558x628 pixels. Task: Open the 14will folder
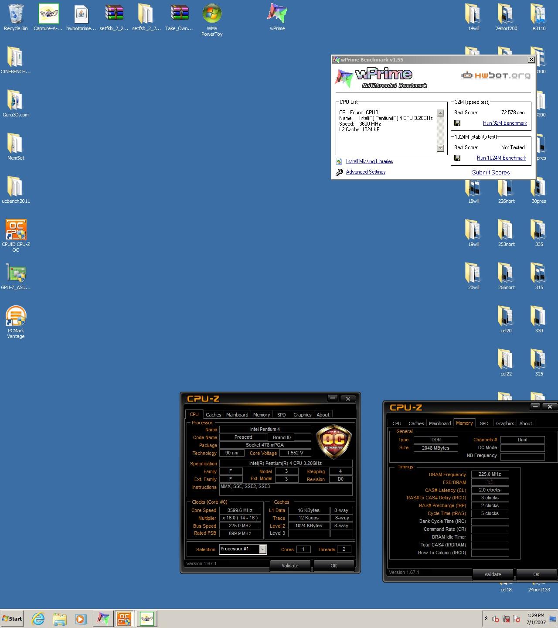(473, 17)
